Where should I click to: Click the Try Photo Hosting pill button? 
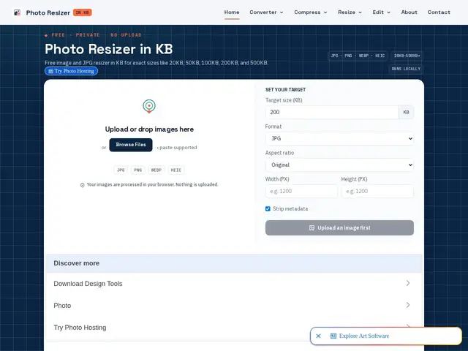pos(72,71)
